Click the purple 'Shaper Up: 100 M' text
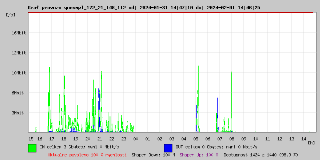Viewport: 320px width, 160px height. [199, 154]
